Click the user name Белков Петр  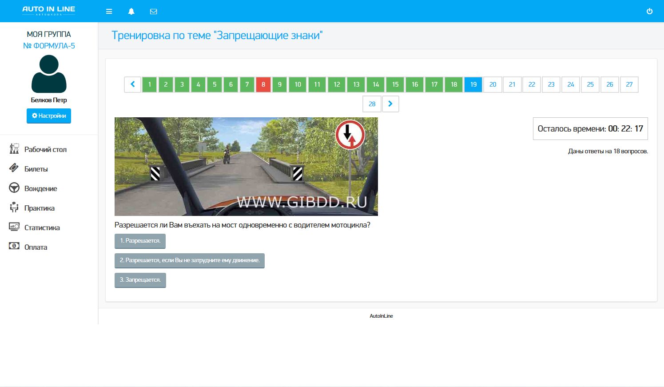tap(49, 100)
